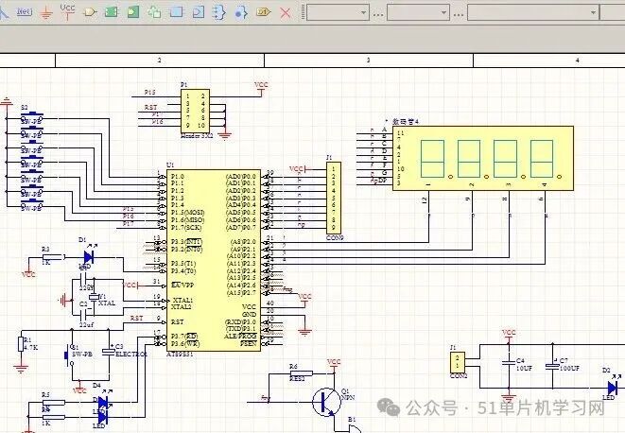Click the XTAL1 pin label on U1
The width and height of the screenshot is (625, 433).
tap(182, 300)
